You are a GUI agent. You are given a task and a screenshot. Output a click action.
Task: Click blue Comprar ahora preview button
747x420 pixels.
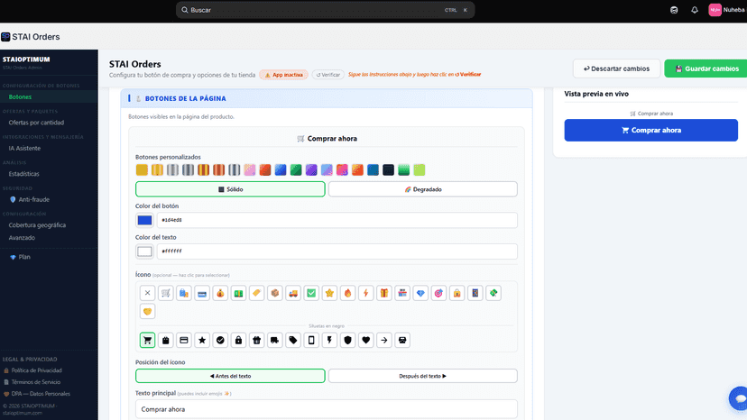pos(650,130)
